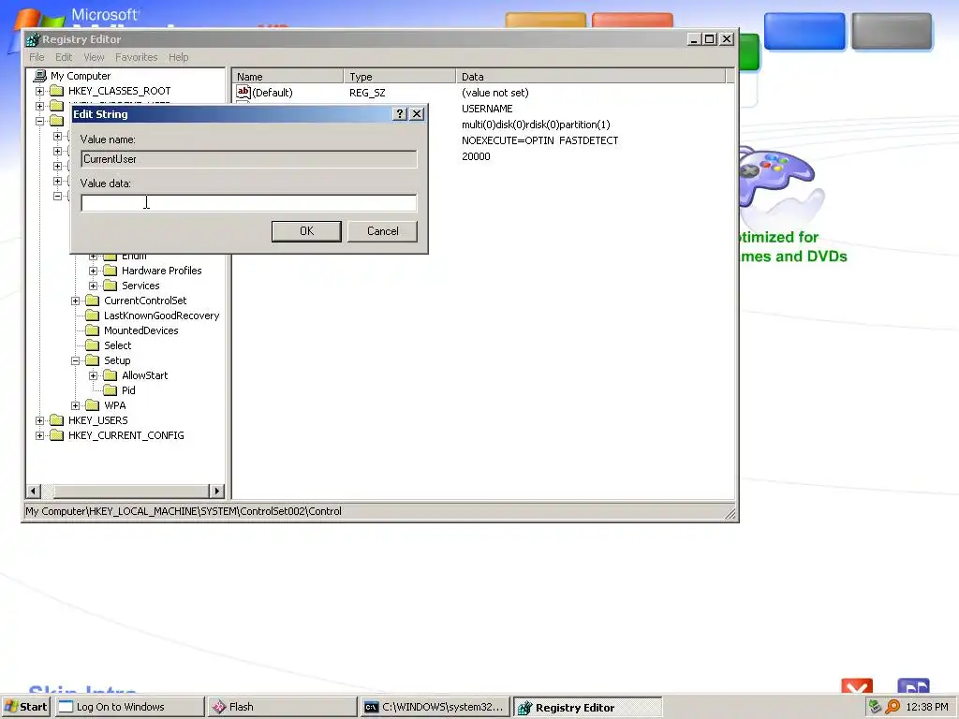Expand the WPA node
959x719 pixels.
click(75, 405)
